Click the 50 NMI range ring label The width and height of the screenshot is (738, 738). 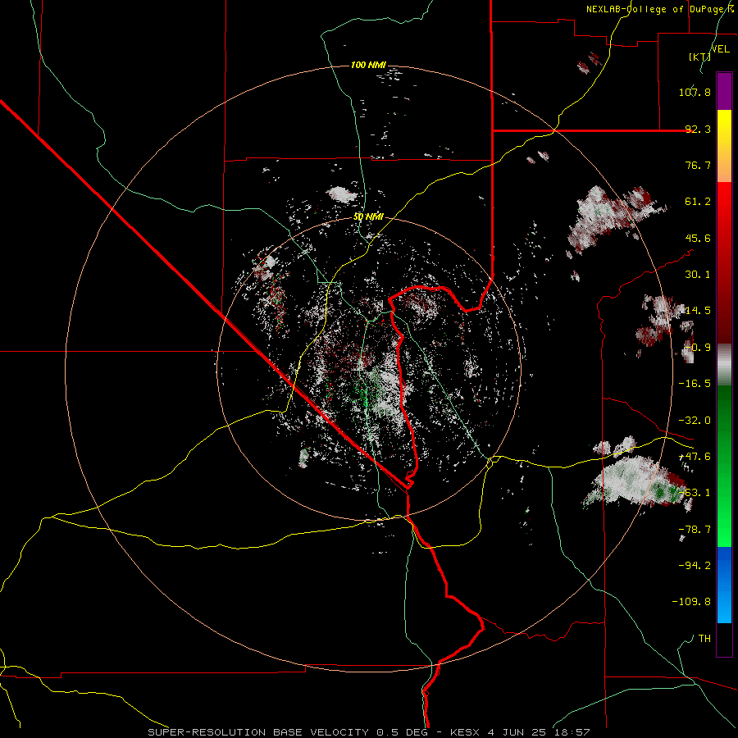368,216
